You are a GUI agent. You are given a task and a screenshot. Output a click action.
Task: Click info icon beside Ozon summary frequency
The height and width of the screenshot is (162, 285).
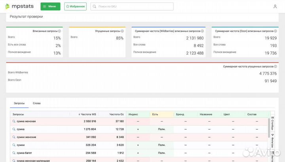[x=275, y=31]
